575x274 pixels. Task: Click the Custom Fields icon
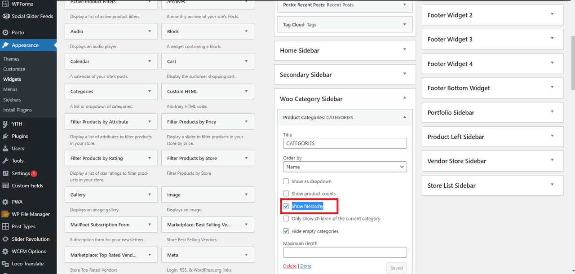5,186
